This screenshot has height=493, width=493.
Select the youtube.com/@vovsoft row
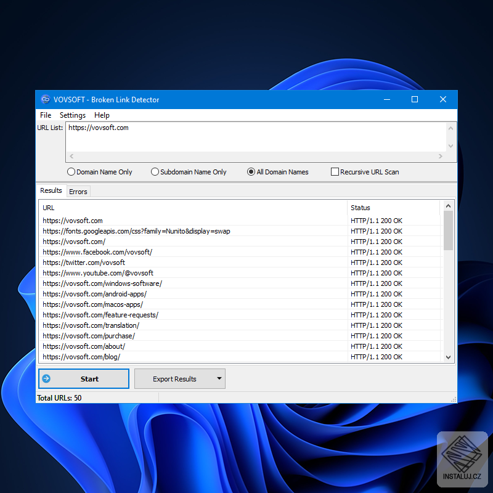(x=240, y=273)
